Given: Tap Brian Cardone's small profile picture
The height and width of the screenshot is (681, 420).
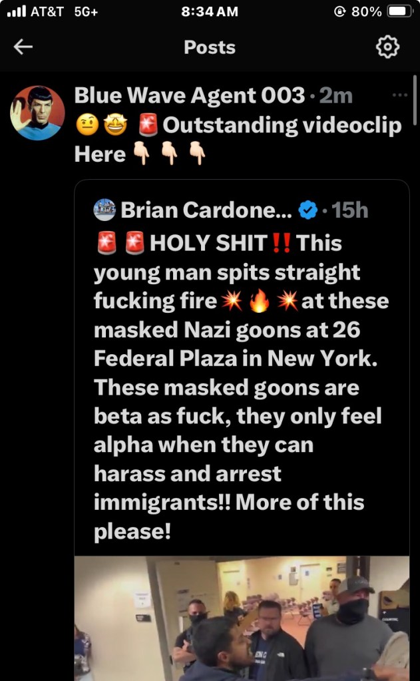Looking at the screenshot, I should (x=105, y=210).
